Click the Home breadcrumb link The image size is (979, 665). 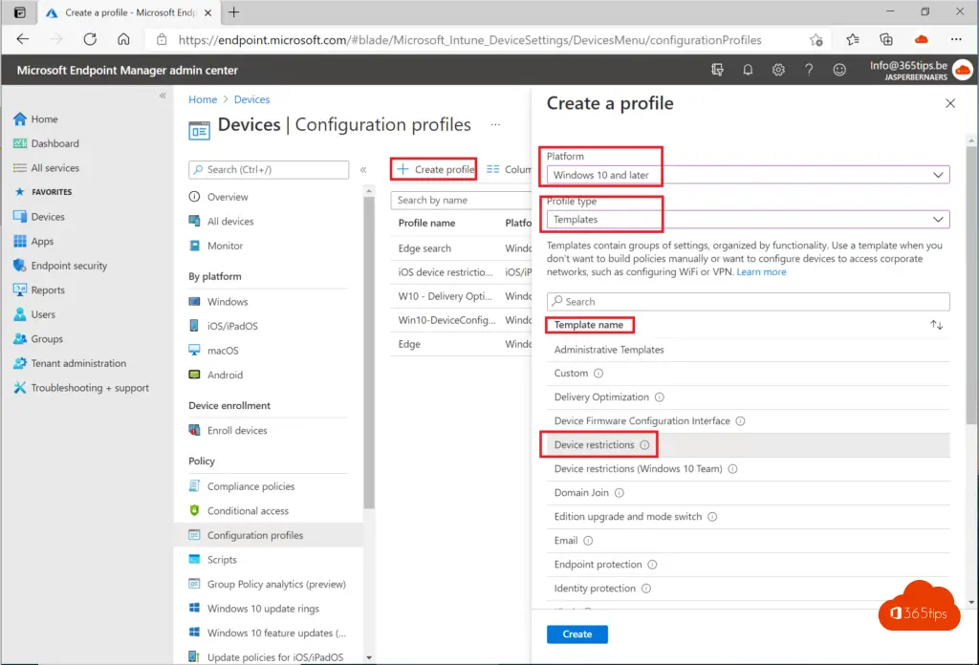click(x=203, y=99)
